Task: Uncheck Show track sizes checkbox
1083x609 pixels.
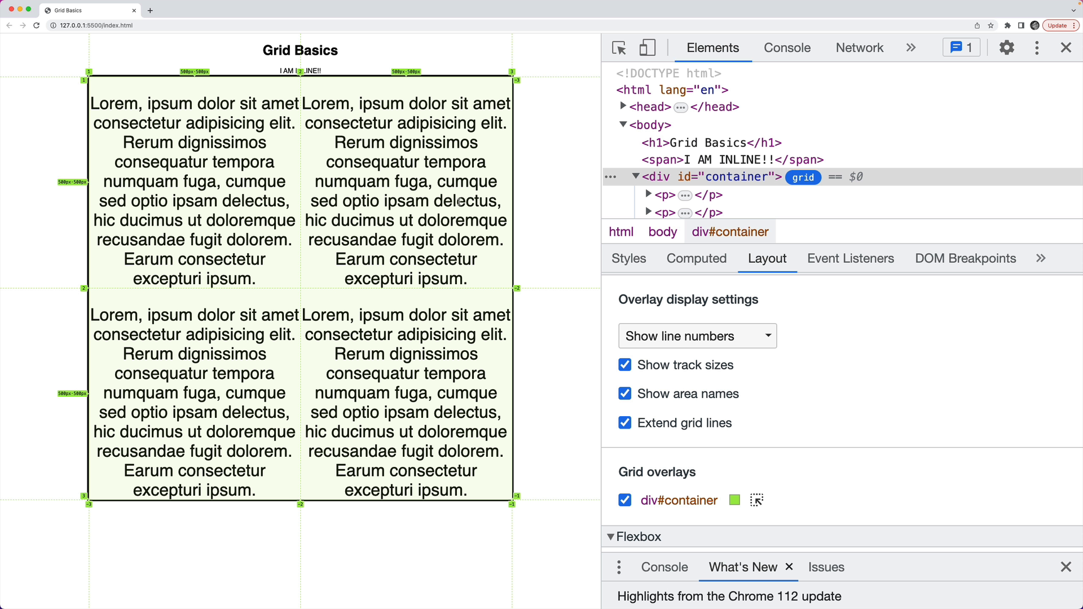Action: tap(624, 365)
